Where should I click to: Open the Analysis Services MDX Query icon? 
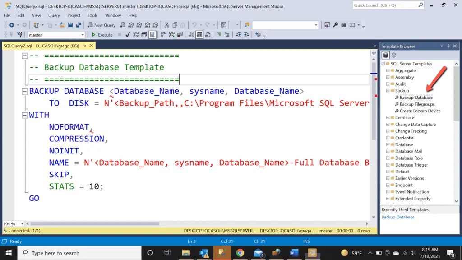[x=131, y=25]
